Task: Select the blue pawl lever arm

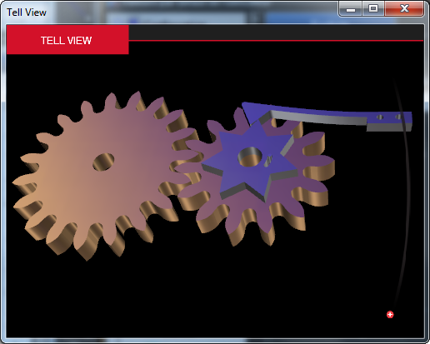Action: (x=327, y=117)
